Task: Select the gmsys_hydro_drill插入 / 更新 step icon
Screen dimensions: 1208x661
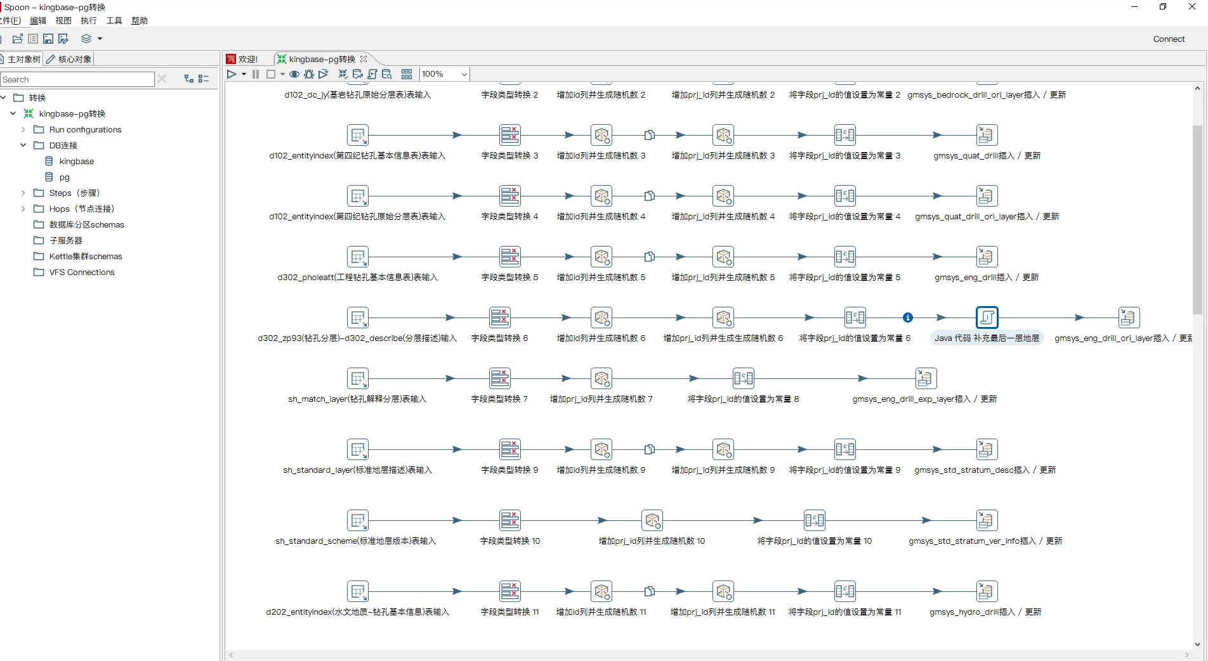Action: click(x=986, y=591)
